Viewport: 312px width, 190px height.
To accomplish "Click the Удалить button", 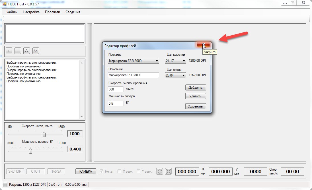I will (195, 96).
